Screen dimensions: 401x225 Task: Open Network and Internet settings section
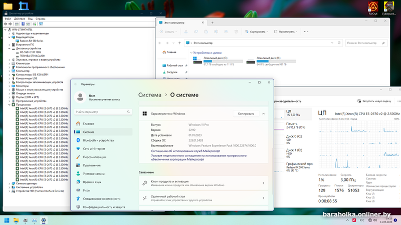94,148
